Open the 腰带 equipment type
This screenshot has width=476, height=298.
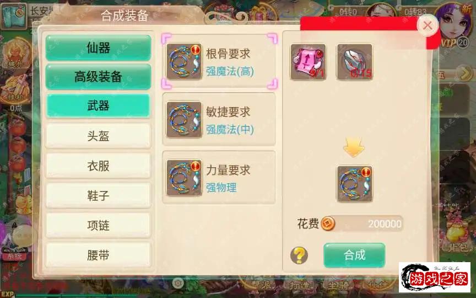[98, 255]
